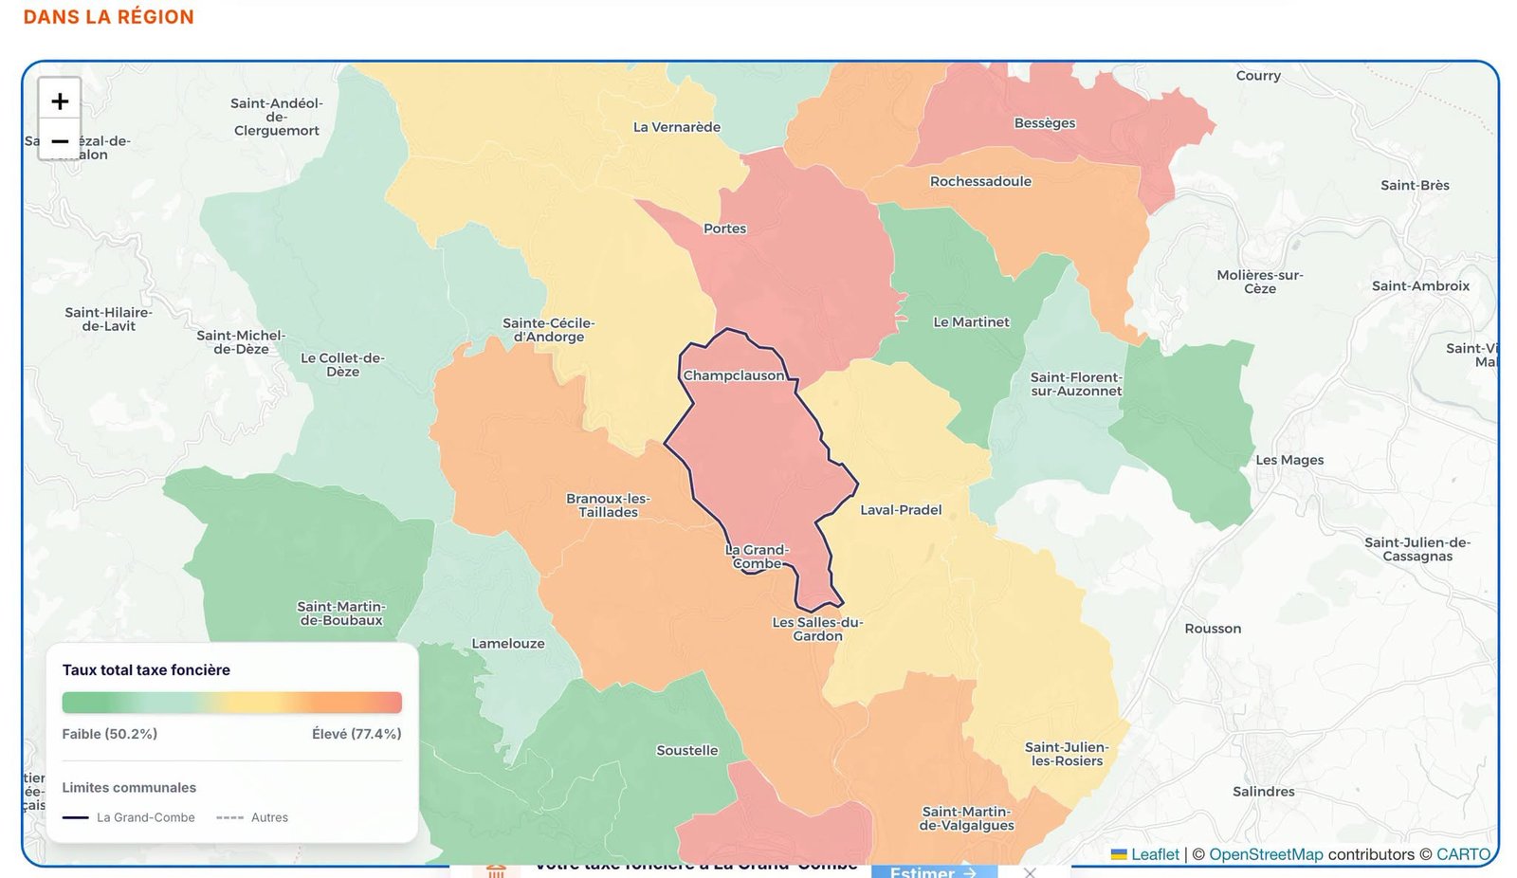Click the tax rate gradient legend bar
The image size is (1517, 878).
pos(232,703)
